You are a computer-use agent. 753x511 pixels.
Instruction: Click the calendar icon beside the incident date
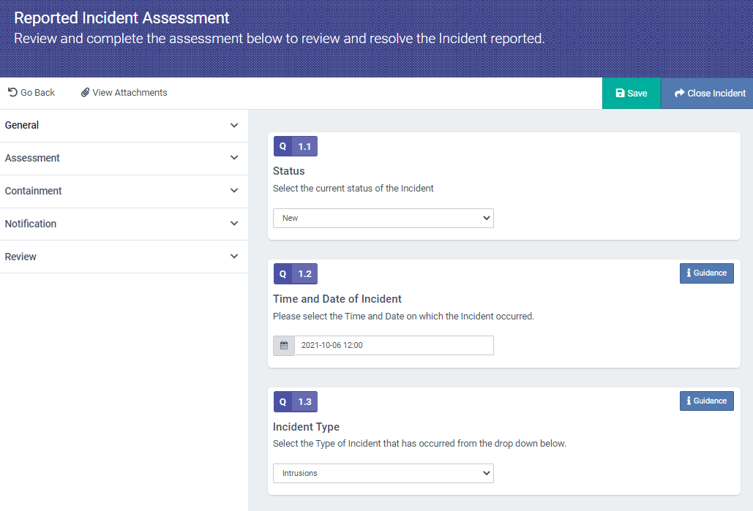coord(284,346)
